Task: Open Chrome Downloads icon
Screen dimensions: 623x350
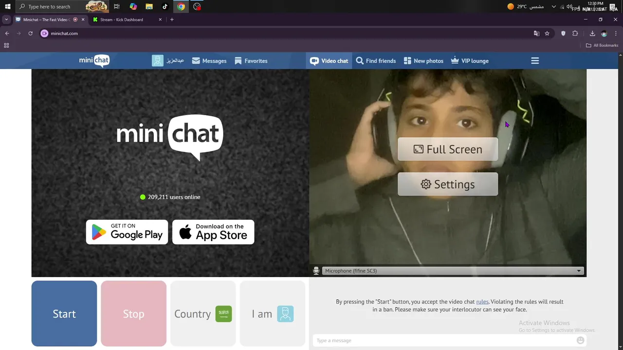Action: click(592, 34)
